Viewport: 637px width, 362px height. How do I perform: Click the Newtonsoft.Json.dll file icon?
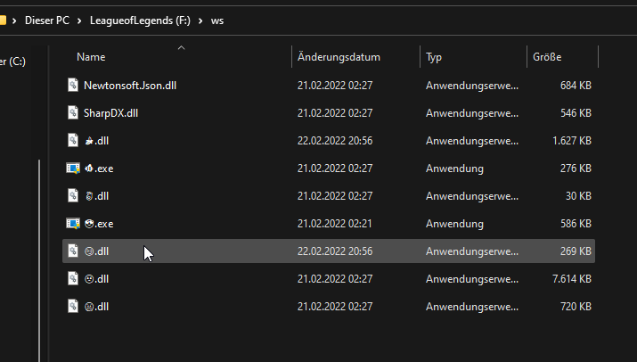point(73,85)
